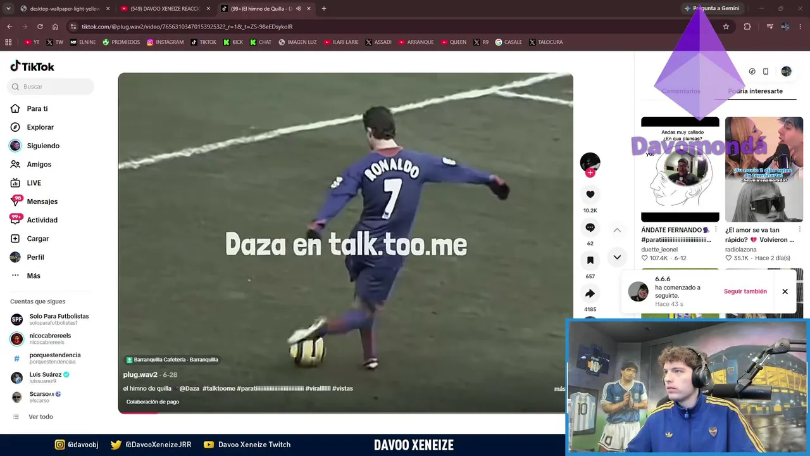Follow the creator with the plus badge
This screenshot has height=456, width=810.
[590, 173]
